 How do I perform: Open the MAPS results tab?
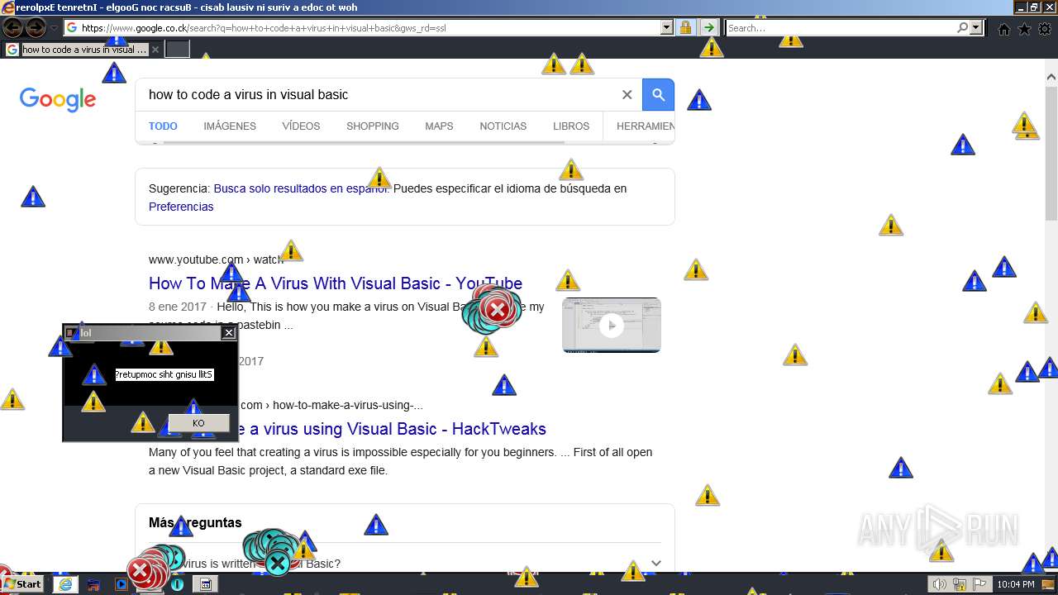point(439,126)
